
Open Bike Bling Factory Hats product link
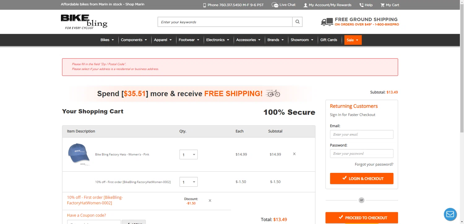click(x=122, y=154)
